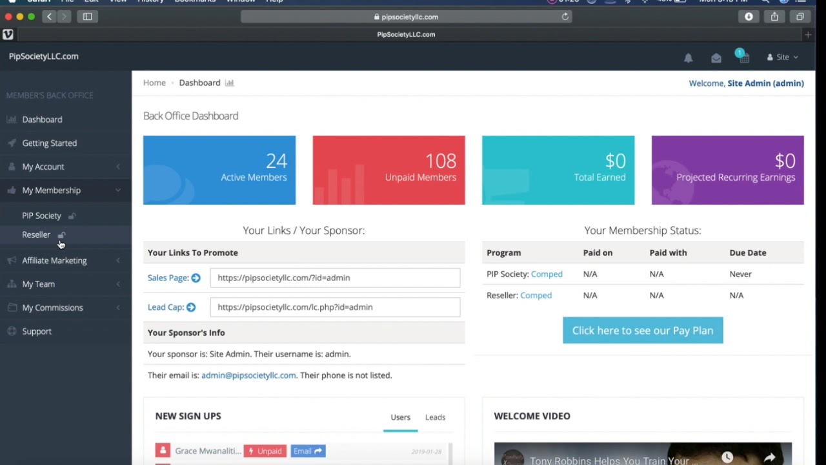Viewport: 826px width, 465px height.
Task: Add a new Safari tab
Action: coord(808,34)
